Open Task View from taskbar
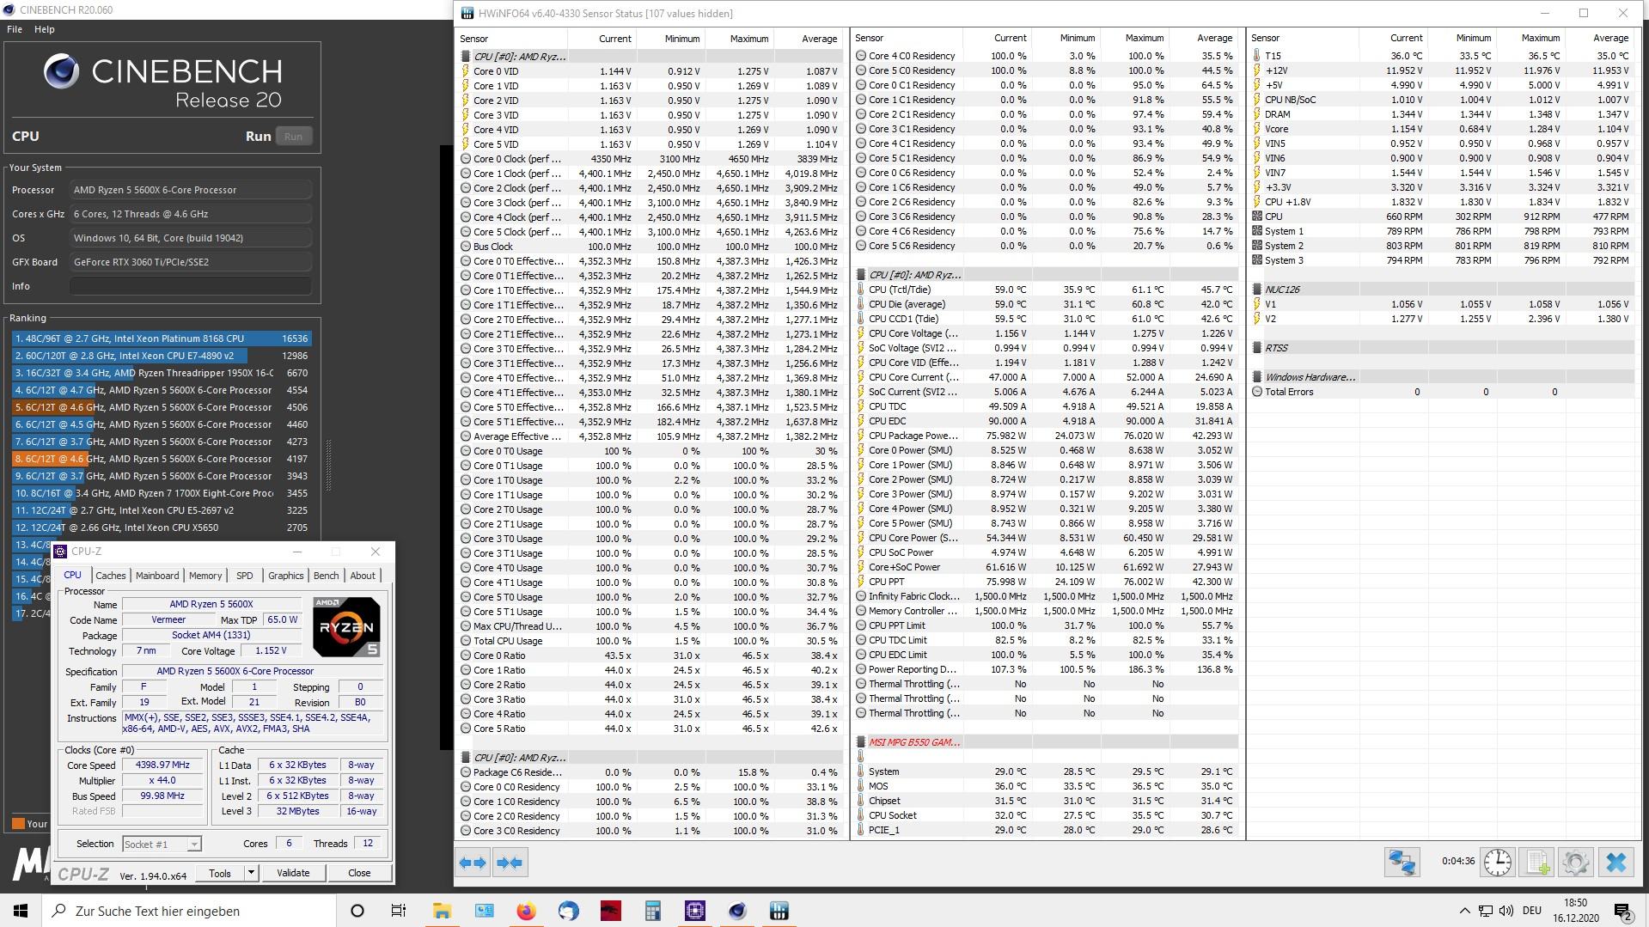 [399, 911]
